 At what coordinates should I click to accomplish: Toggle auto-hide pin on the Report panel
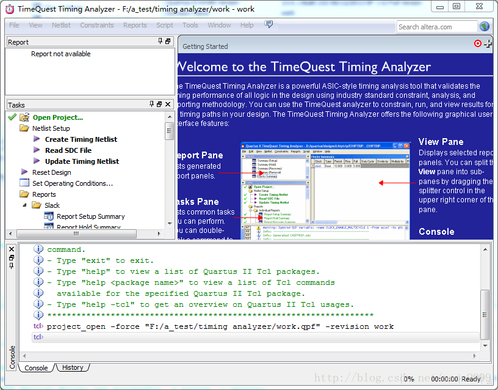click(159, 42)
